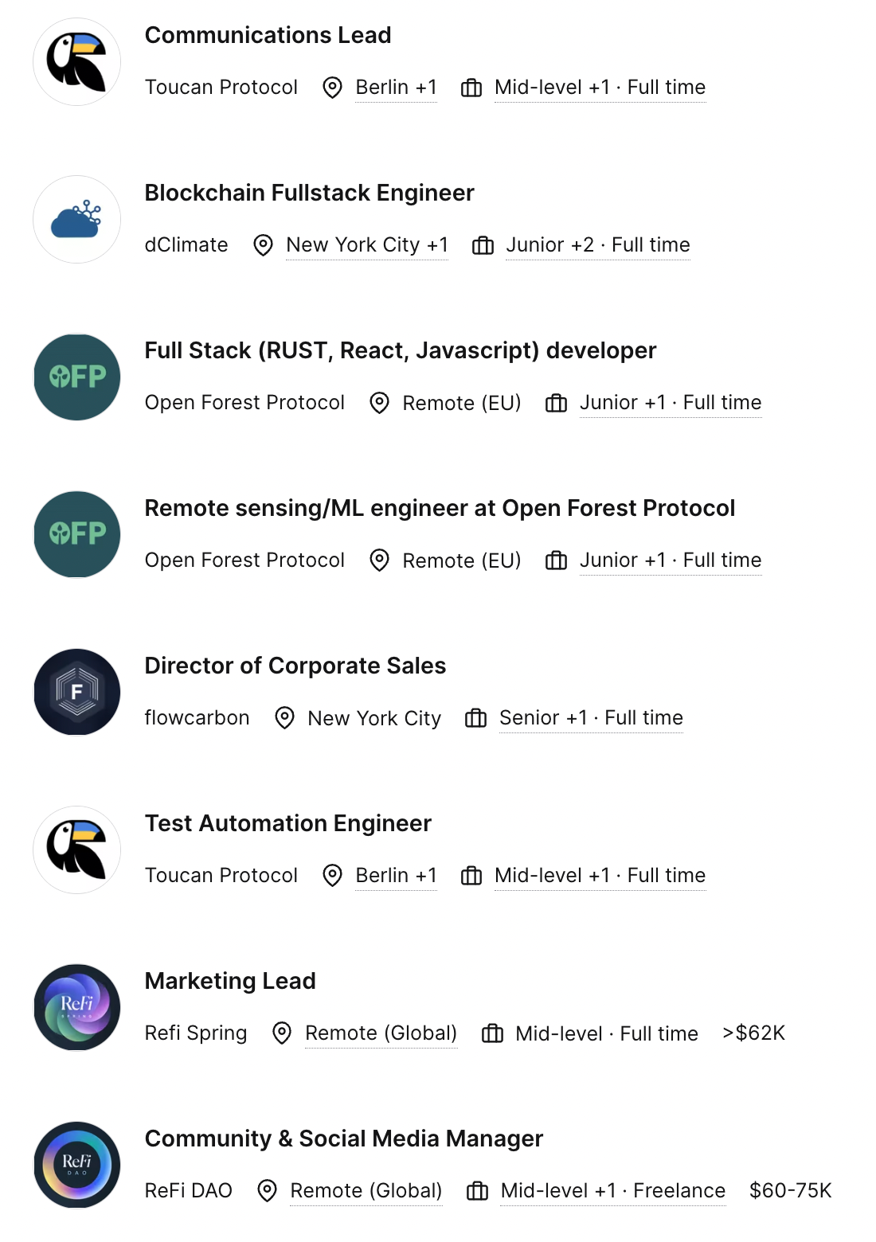Viewport: 876px width, 1242px height.
Task: Expand New York City +1 locations for dClimate
Action: [367, 245]
